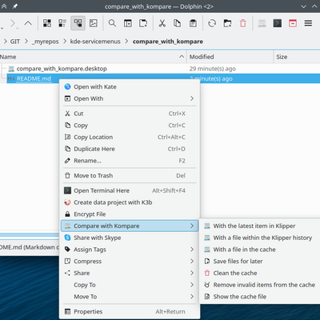The width and height of the screenshot is (320, 320).
Task: Click the scissors Cut toolbar icon
Action: pos(162,23)
